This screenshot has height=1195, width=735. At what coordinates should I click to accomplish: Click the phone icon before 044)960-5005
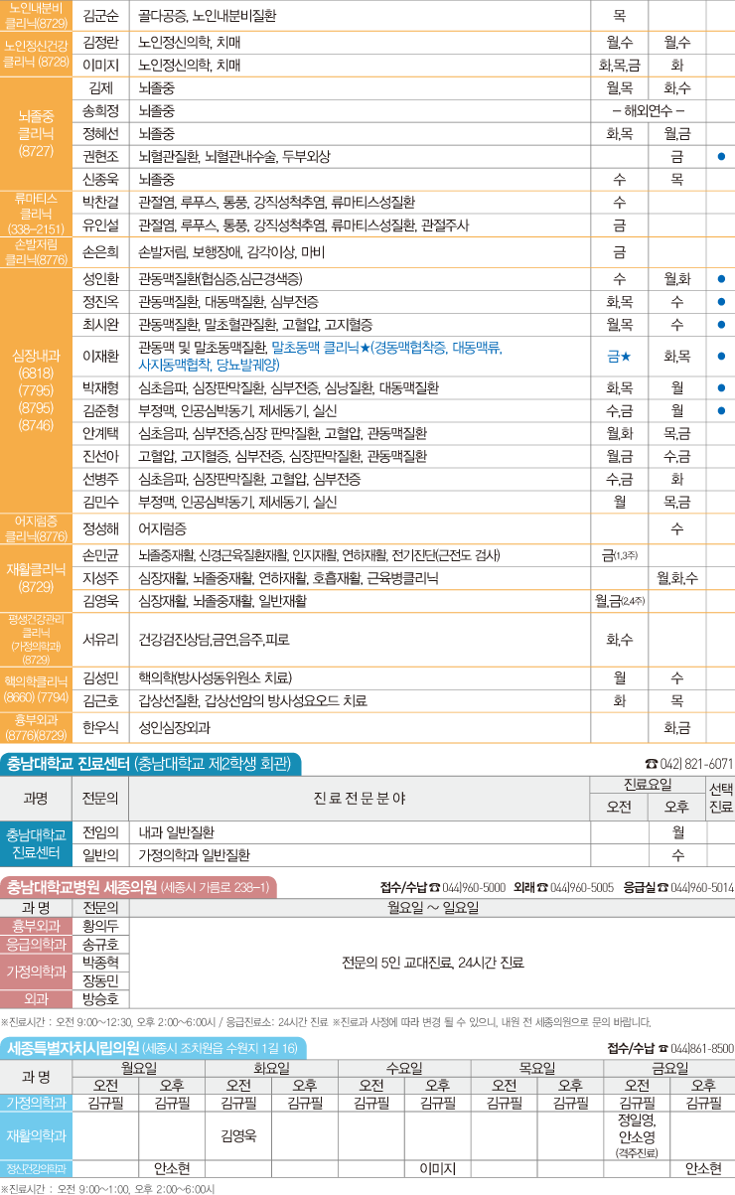point(542,887)
